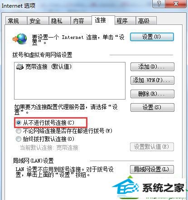Open the 高级 tab
The height and width of the screenshot is (200, 188).
tap(146, 21)
